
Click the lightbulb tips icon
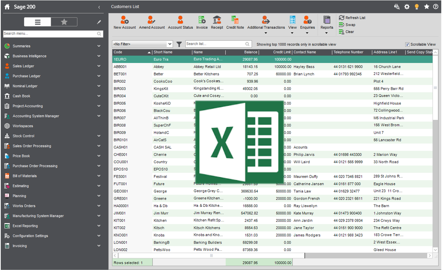click(417, 7)
